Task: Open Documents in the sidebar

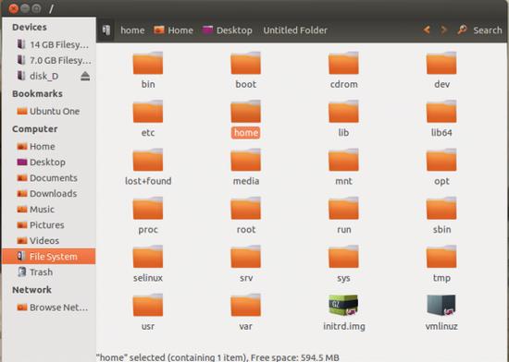Action: click(47, 177)
